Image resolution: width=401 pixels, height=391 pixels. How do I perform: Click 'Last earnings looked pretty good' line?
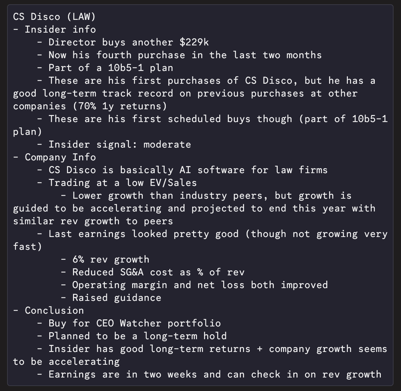200,240
